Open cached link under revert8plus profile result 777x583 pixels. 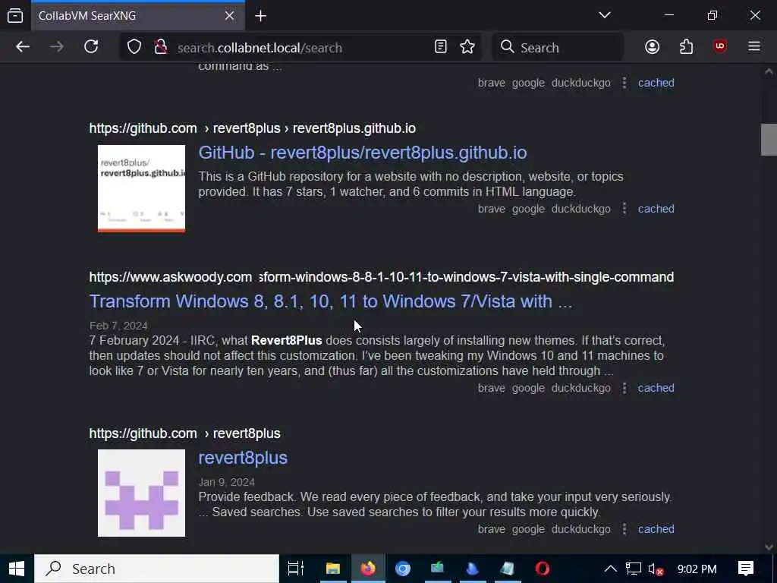pyautogui.click(x=656, y=529)
